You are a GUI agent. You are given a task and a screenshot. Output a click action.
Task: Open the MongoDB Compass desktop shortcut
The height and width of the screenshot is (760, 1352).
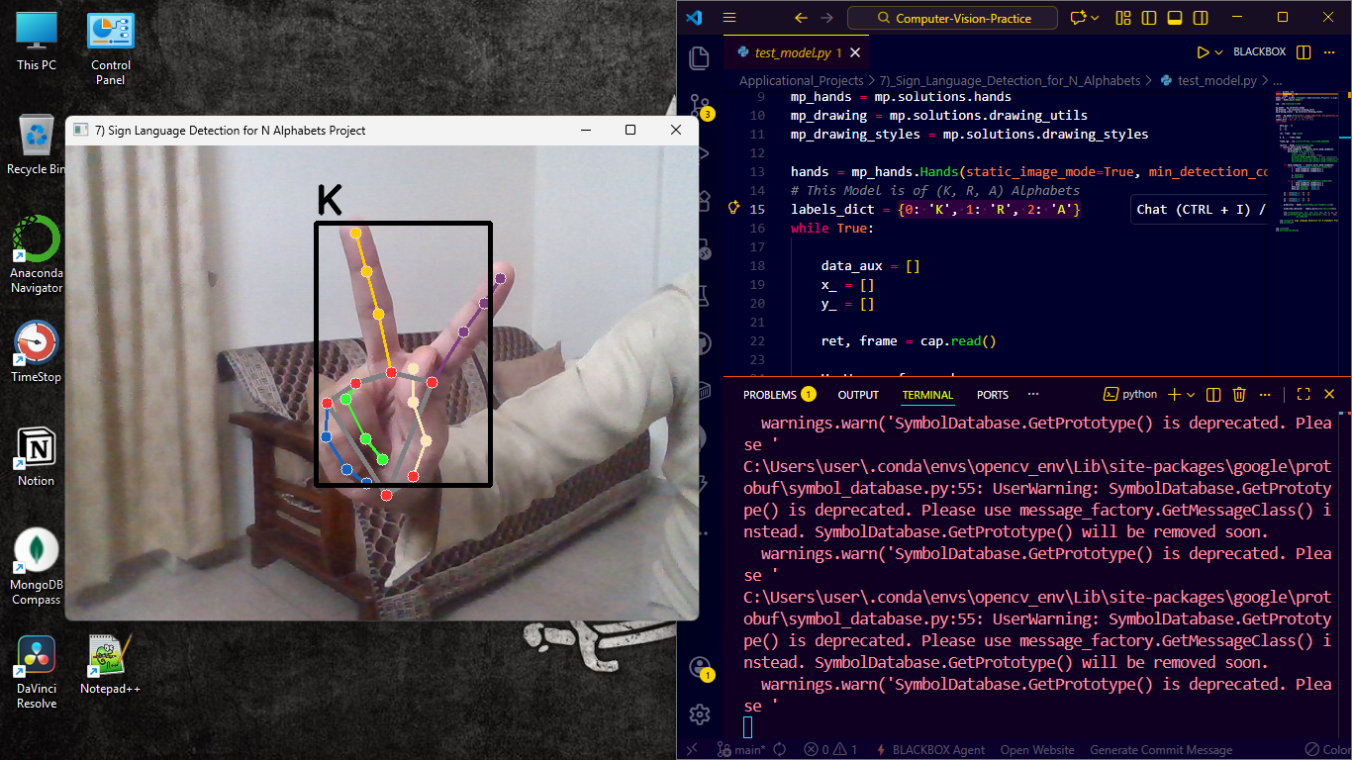(x=37, y=566)
